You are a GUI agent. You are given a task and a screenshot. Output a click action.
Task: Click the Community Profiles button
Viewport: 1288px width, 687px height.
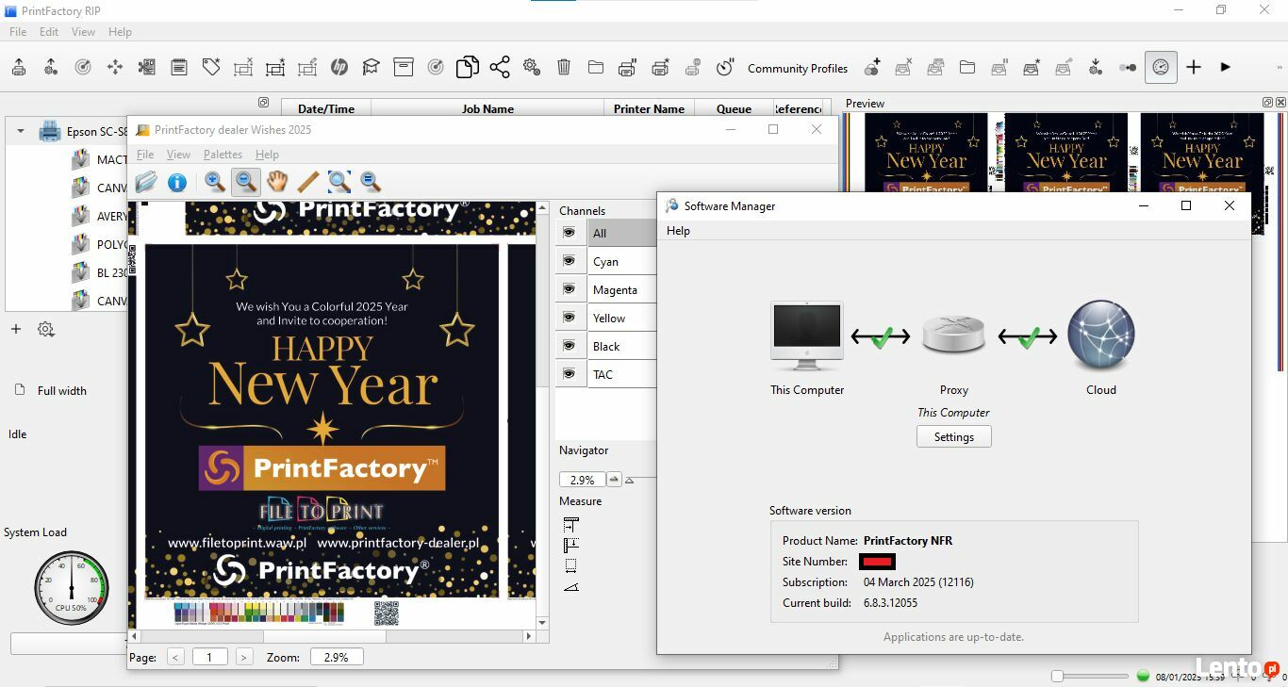coord(797,68)
